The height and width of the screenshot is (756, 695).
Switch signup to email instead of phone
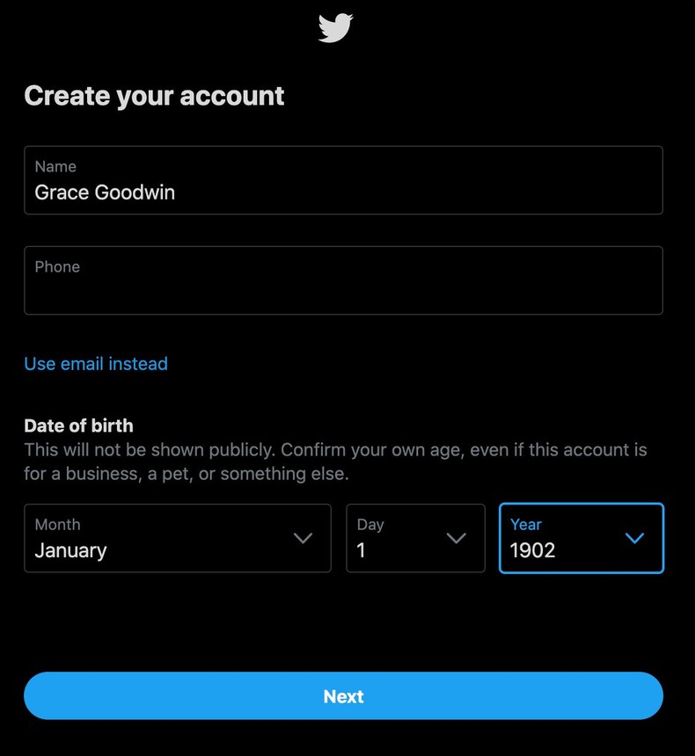[x=95, y=363]
